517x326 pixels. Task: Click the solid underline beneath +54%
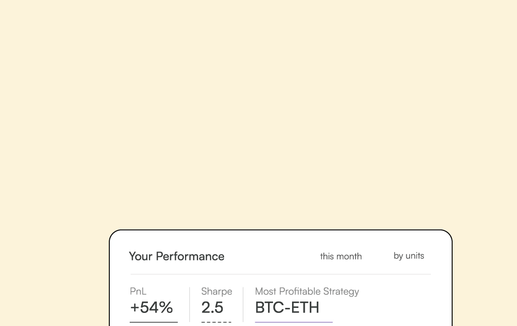(153, 322)
